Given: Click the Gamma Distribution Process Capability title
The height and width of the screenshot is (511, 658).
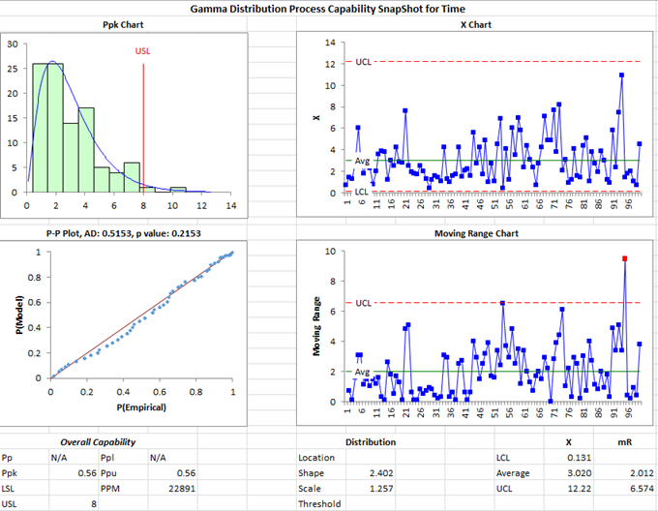Looking at the screenshot, I should point(328,9).
